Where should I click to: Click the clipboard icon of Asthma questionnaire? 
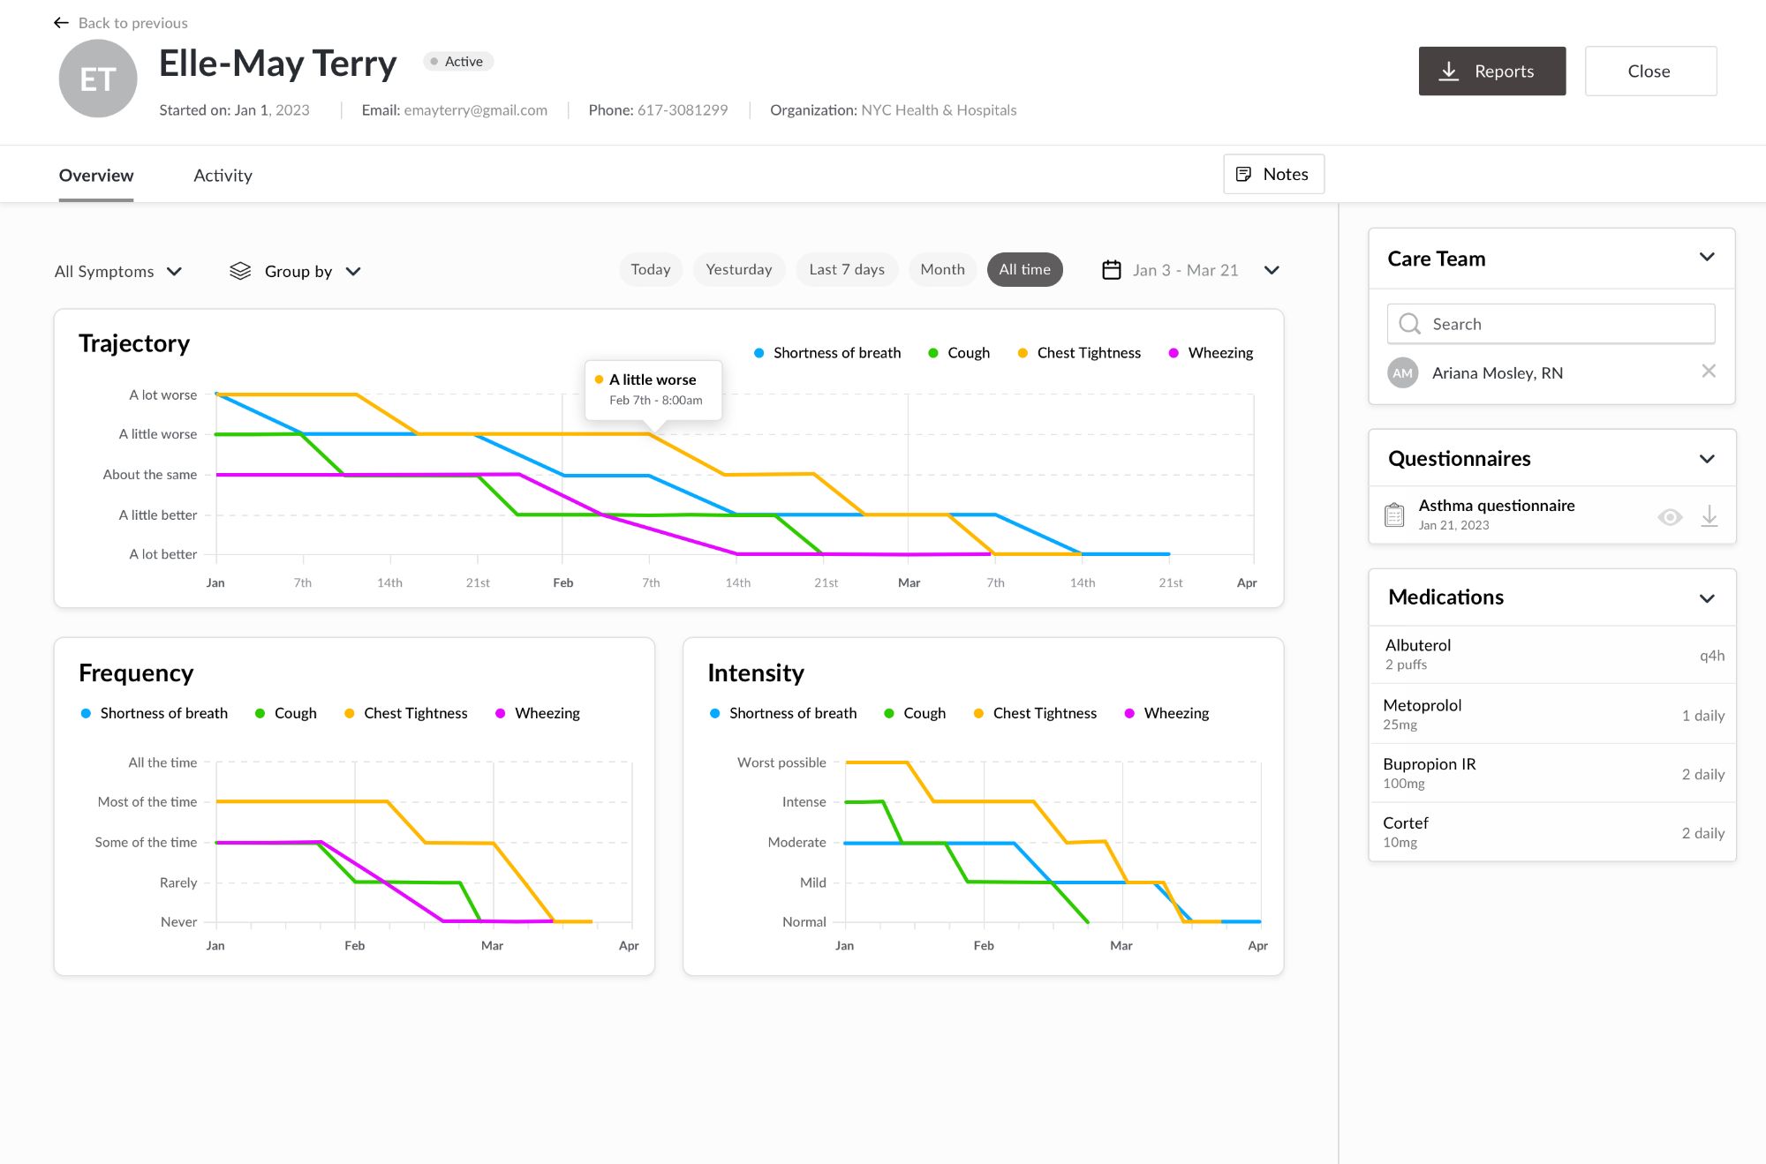(x=1394, y=514)
